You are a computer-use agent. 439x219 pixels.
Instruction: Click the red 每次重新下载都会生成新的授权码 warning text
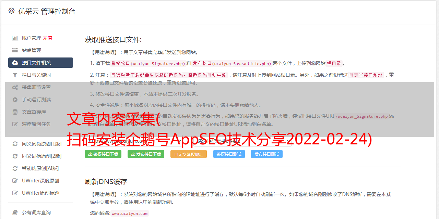pos(169,75)
